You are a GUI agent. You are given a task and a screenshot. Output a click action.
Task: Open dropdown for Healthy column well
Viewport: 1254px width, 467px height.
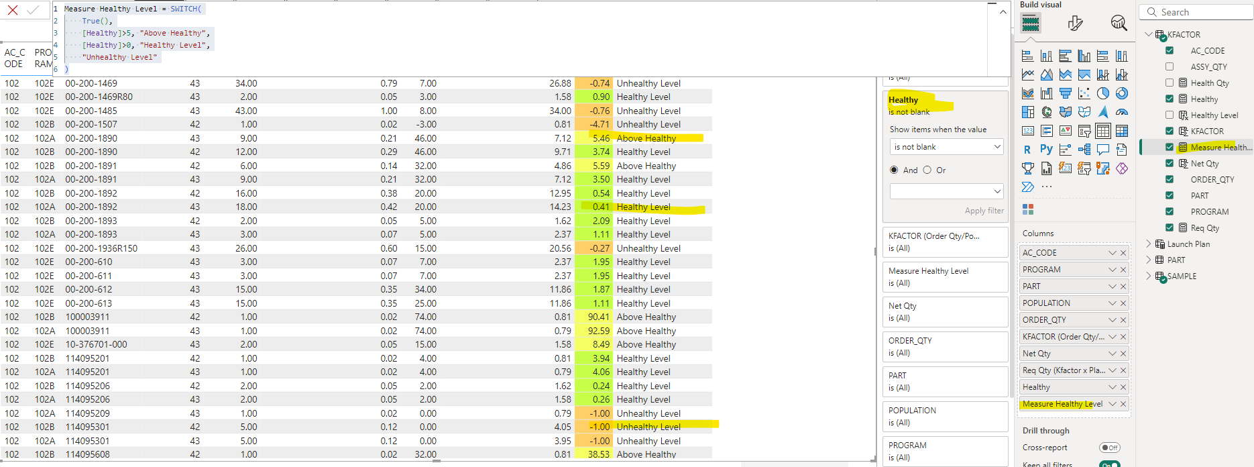coord(1113,387)
